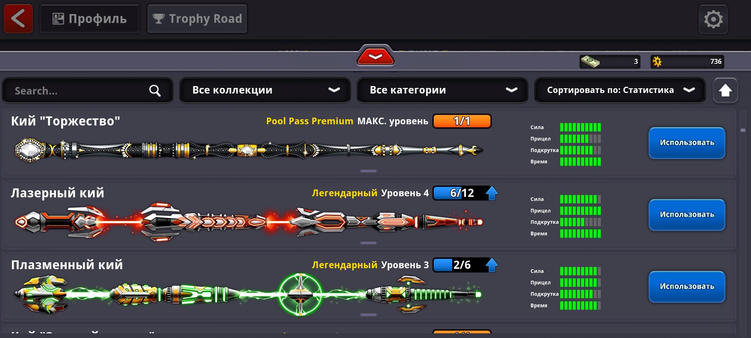
Task: Click the red back arrow icon
Action: (x=18, y=18)
